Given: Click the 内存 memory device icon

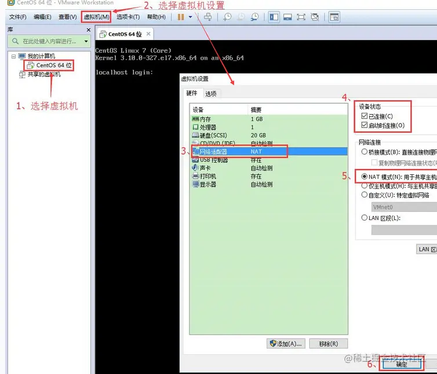Looking at the screenshot, I should coord(195,119).
